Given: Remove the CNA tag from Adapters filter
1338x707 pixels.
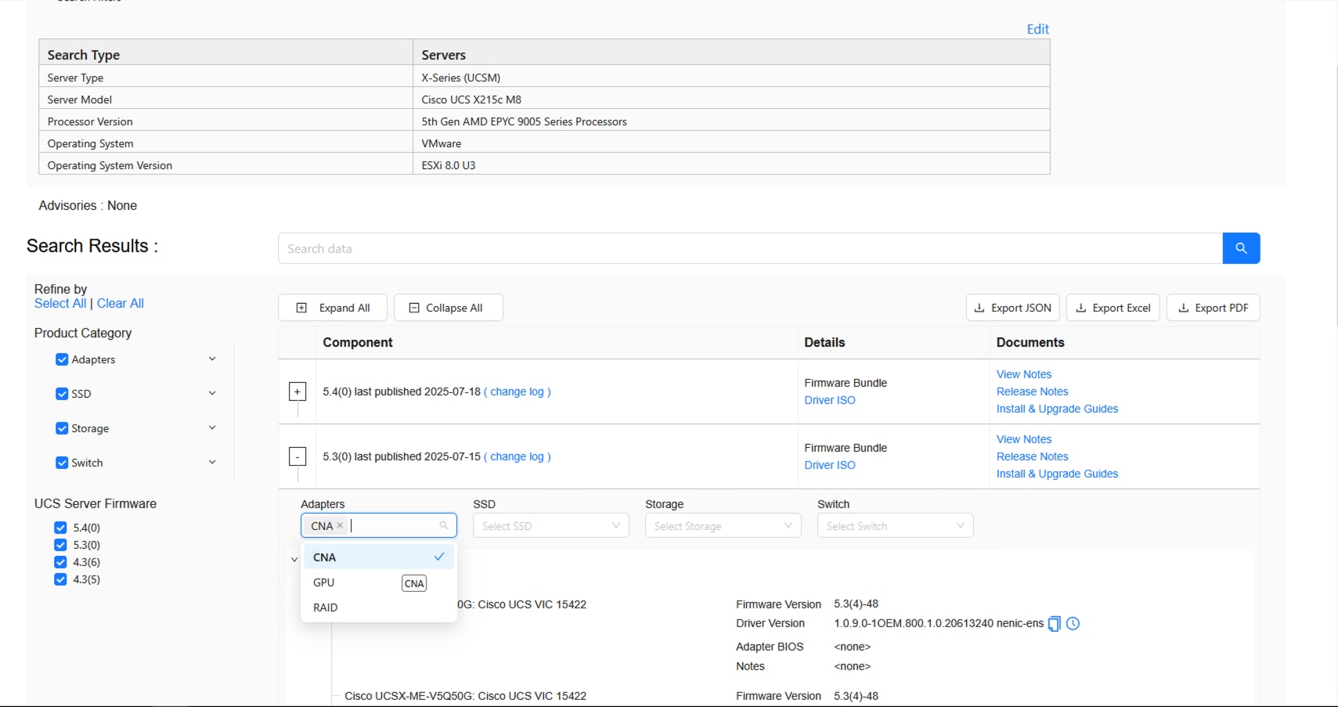Looking at the screenshot, I should pos(340,525).
